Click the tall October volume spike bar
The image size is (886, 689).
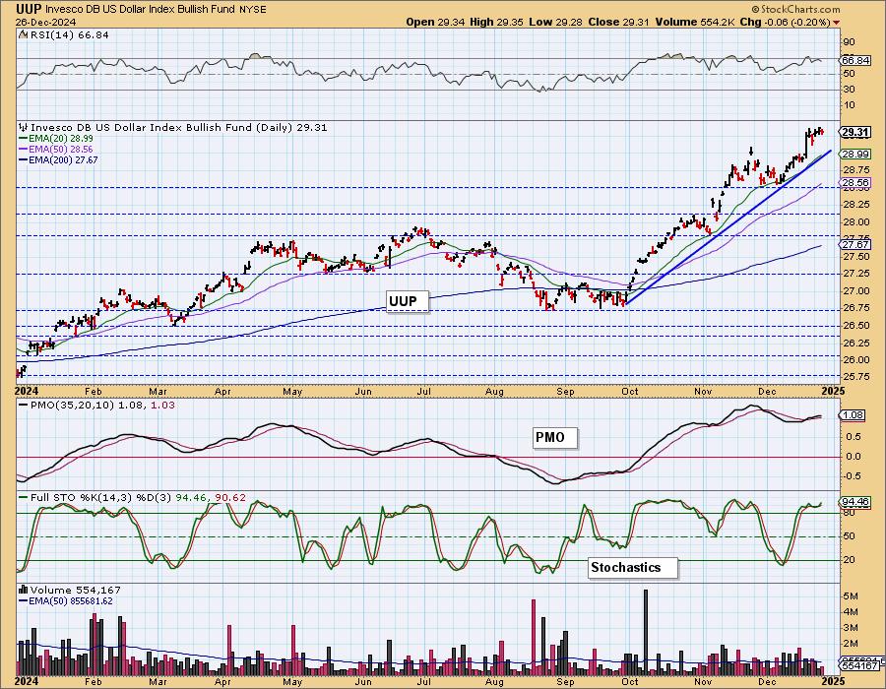(x=646, y=632)
